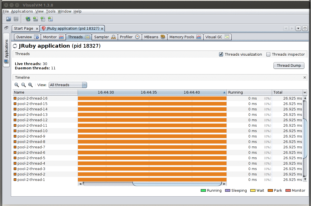Click the Park orange legend swatch
This screenshot has width=311, height=206.
270,191
